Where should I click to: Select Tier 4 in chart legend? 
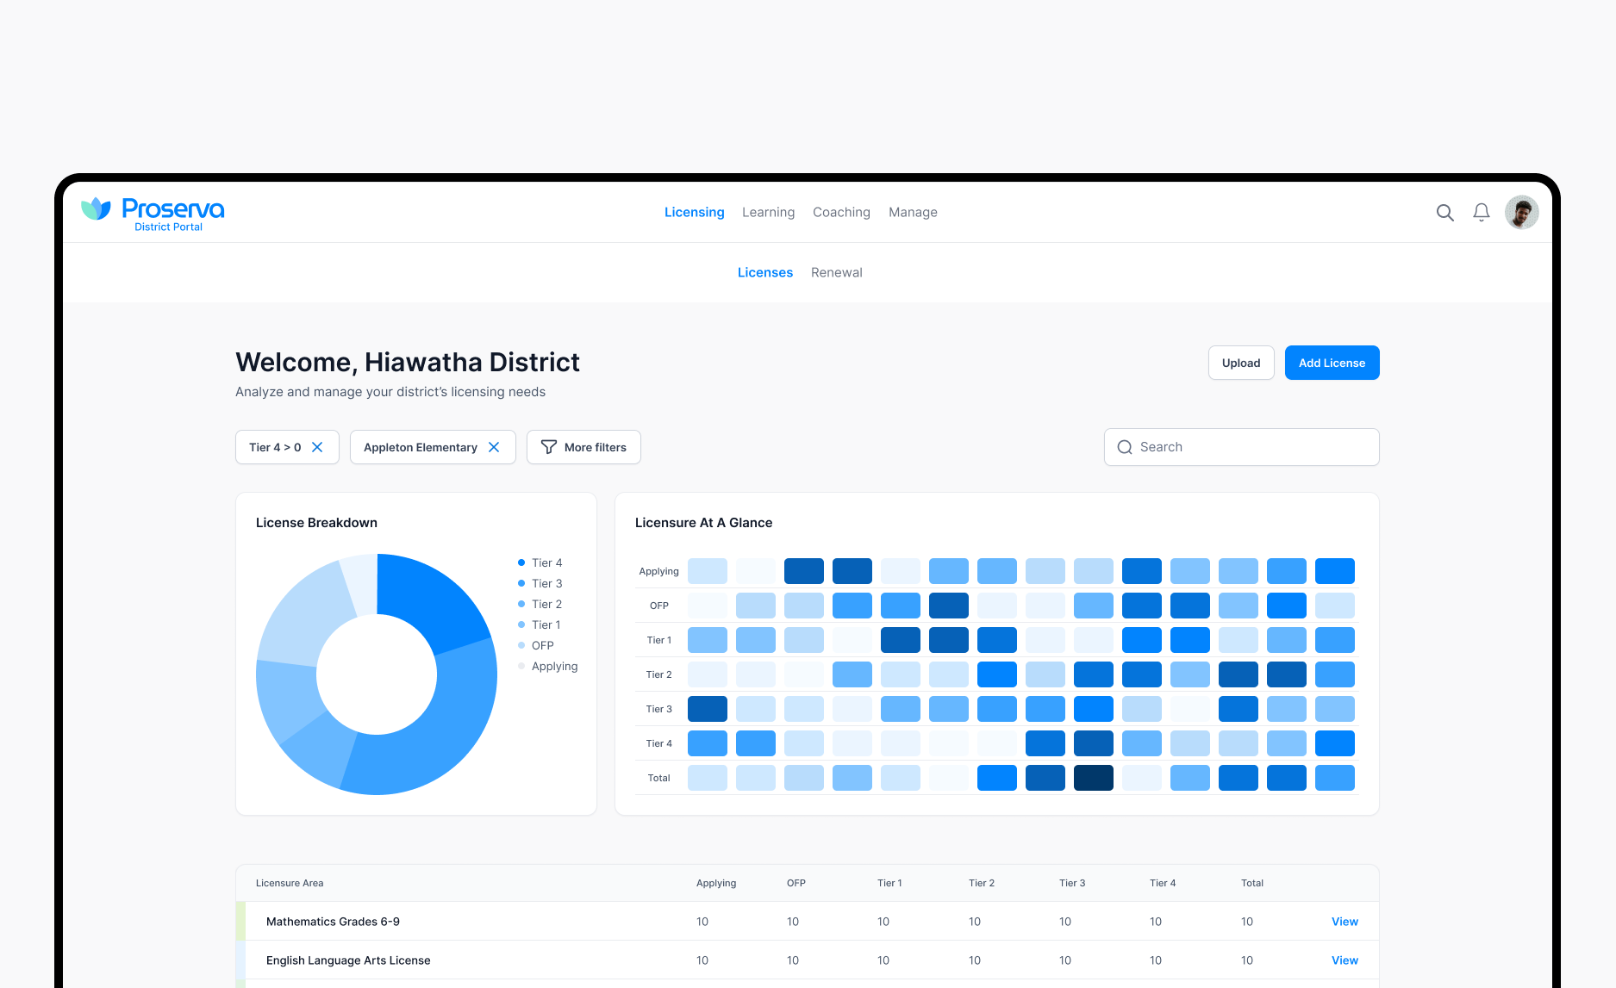point(540,562)
